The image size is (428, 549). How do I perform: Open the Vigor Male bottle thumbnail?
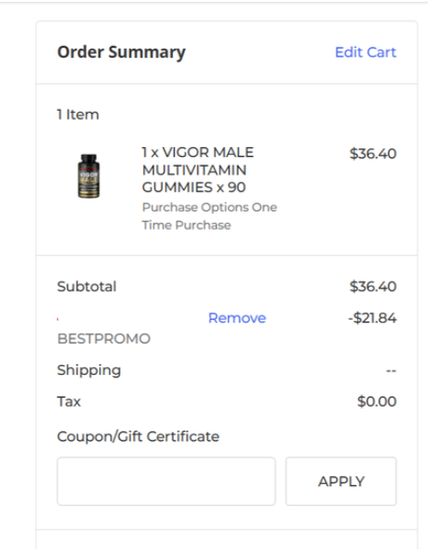pos(88,176)
